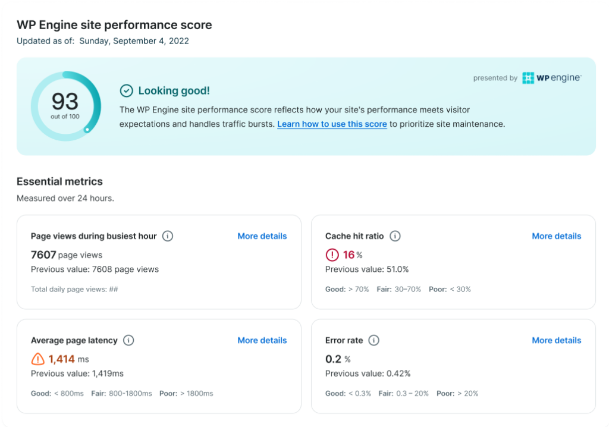Open More details for Cache hit ratio
Screen dimensions: 609x427
pos(556,236)
